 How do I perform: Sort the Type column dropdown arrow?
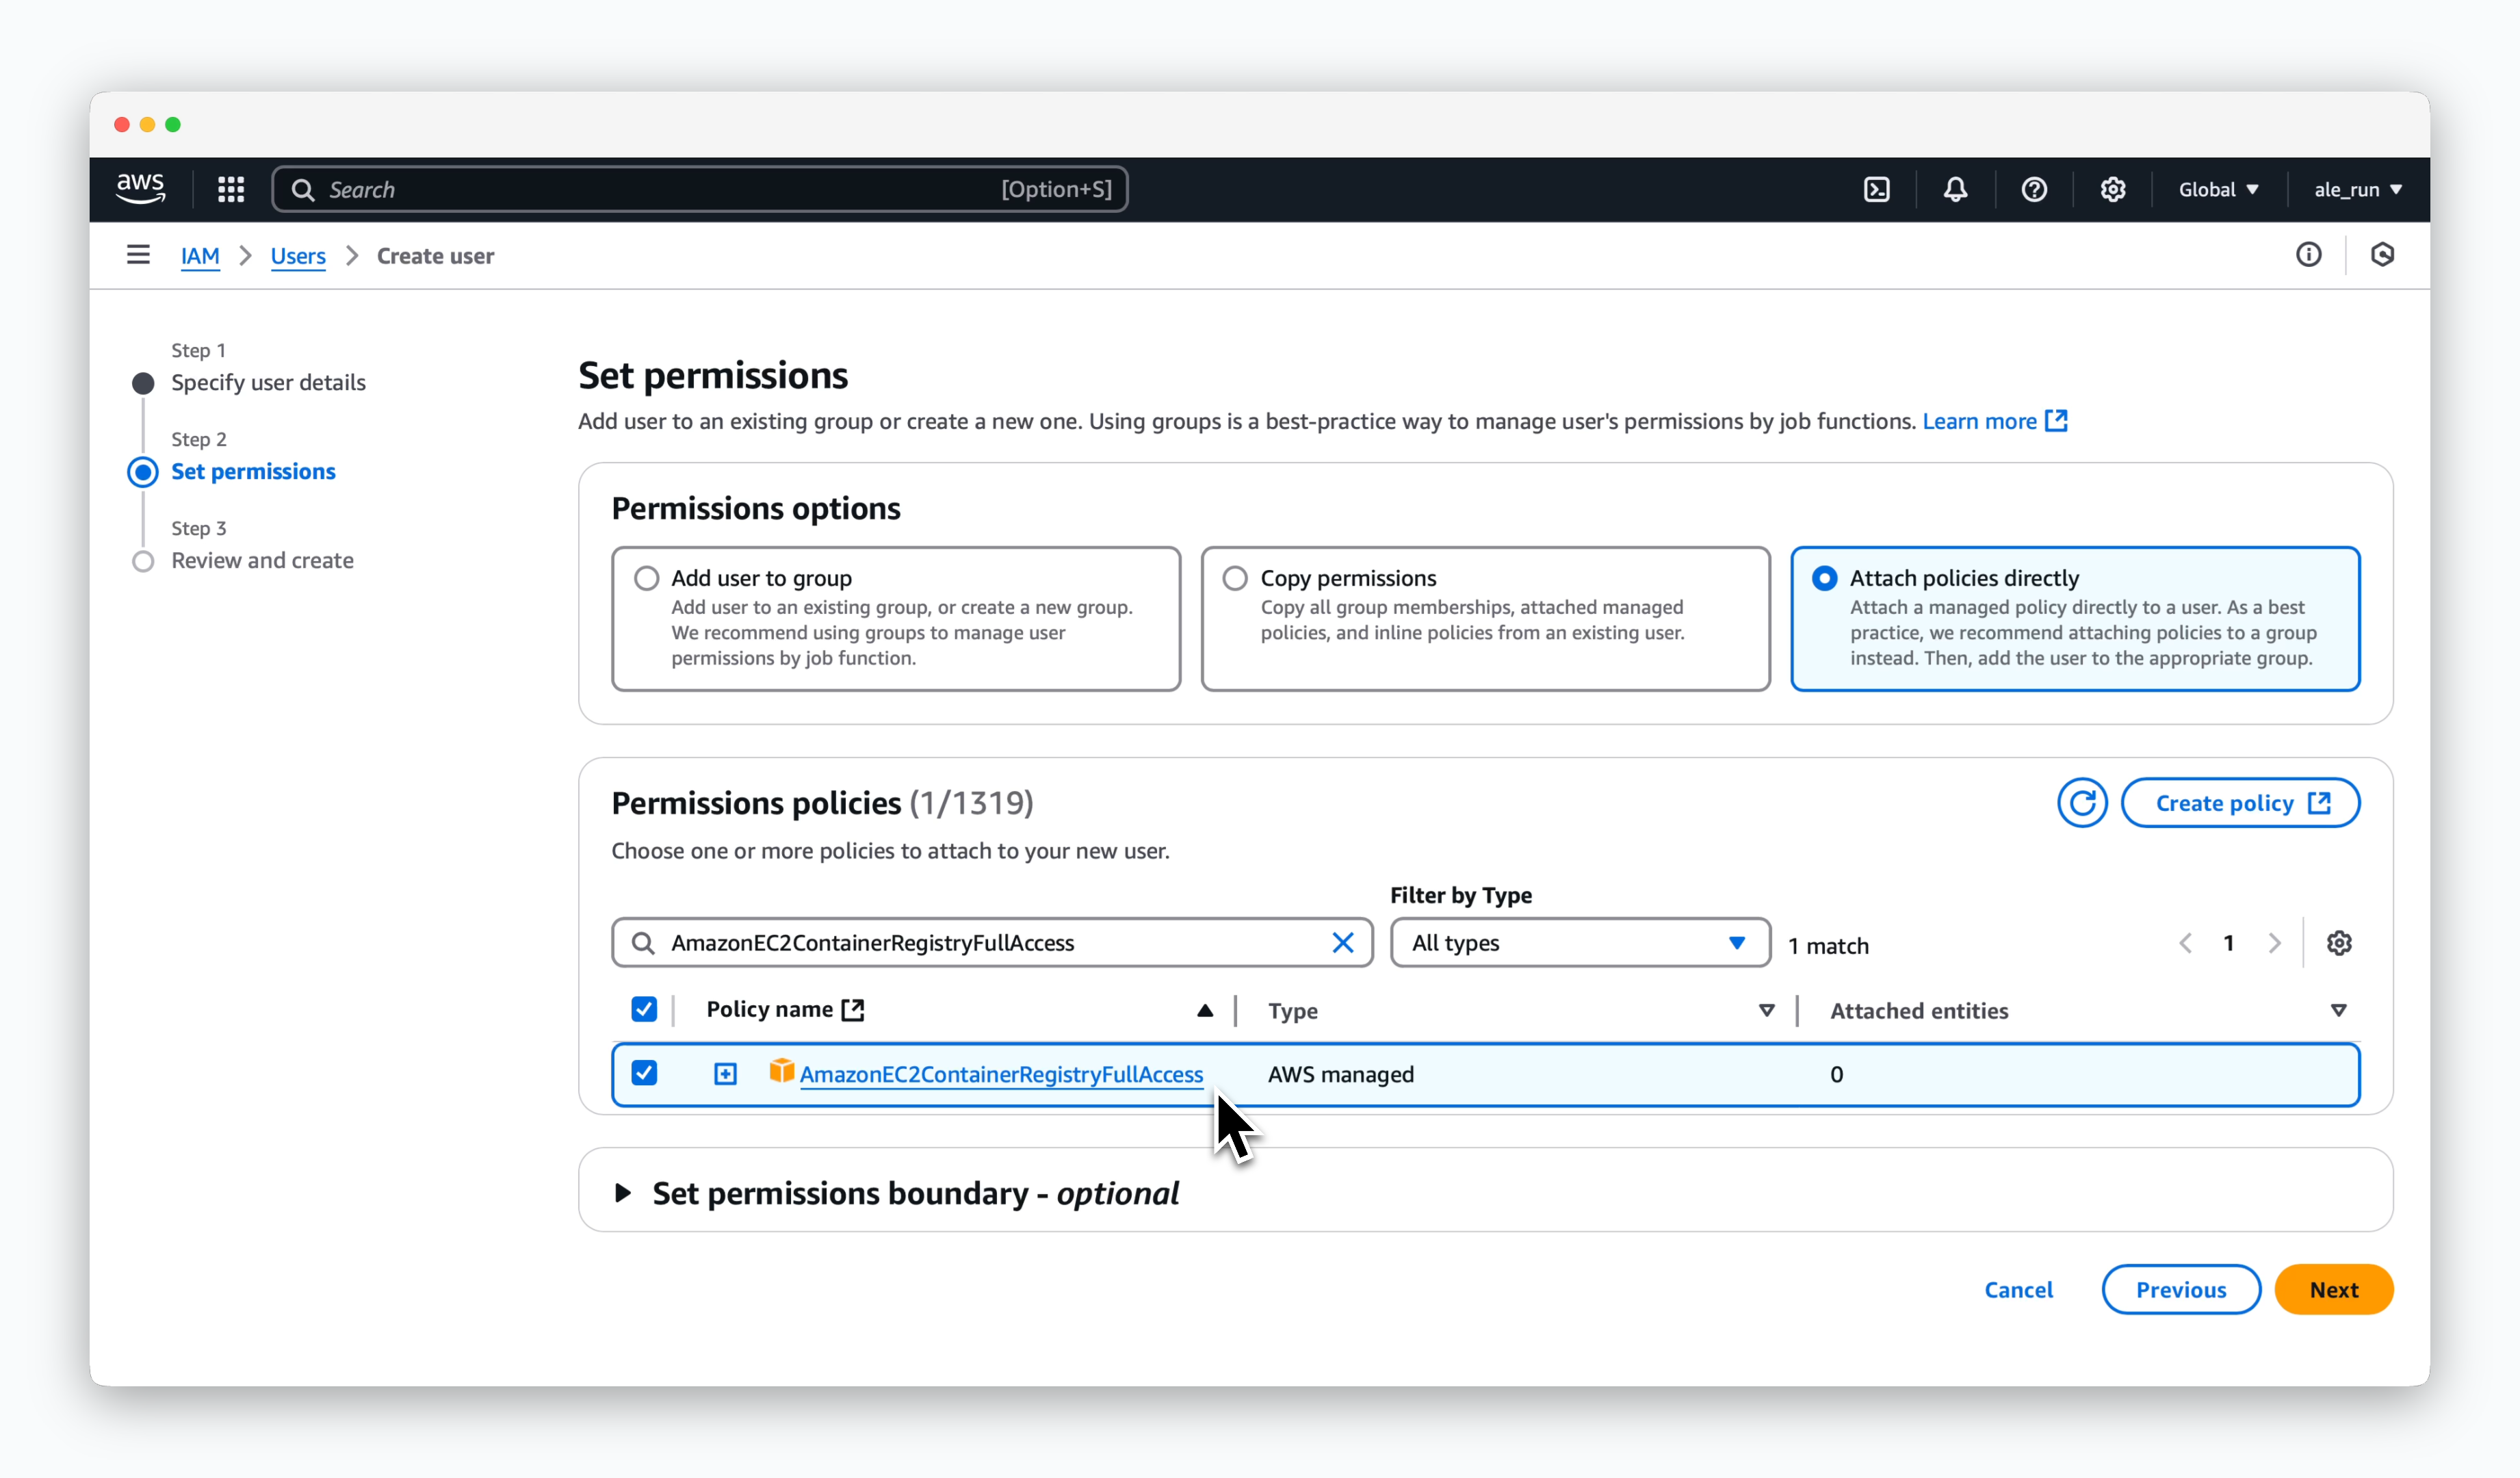click(1766, 1011)
